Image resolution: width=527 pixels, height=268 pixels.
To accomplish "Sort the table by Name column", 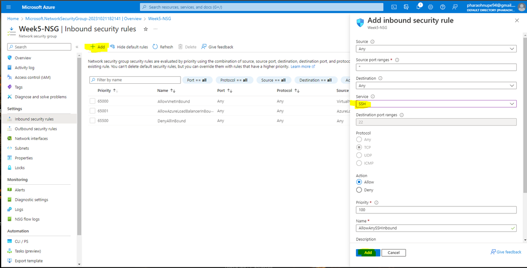I will tap(166, 91).
